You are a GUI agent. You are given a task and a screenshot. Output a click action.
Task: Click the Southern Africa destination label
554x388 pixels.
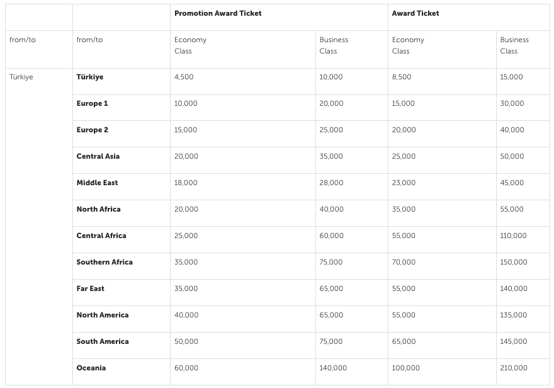pos(105,262)
